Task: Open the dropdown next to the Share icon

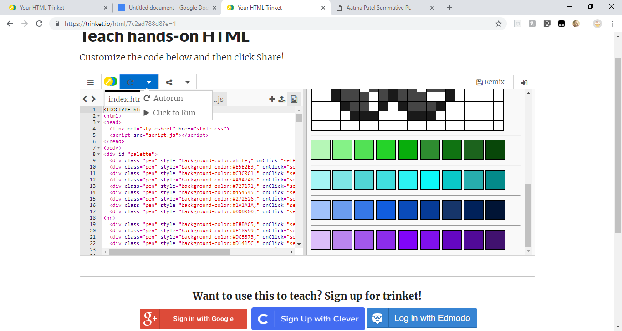Action: 188,82
